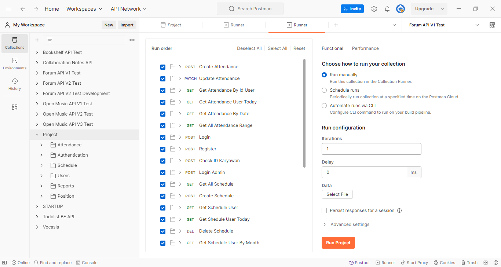Click the Import button
The image size is (501, 267).
pos(127,25)
